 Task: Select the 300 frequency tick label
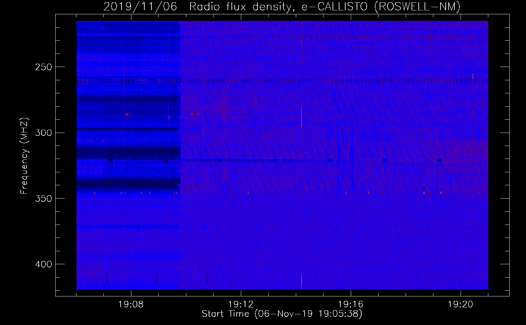[43, 133]
